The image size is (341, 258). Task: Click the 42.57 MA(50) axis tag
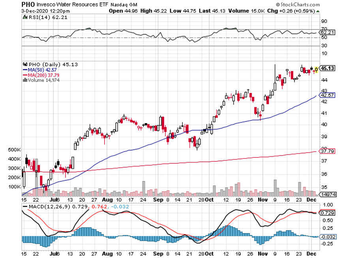328,95
